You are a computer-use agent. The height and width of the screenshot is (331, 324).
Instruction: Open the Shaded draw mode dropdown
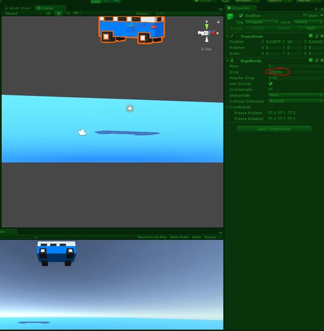point(23,13)
